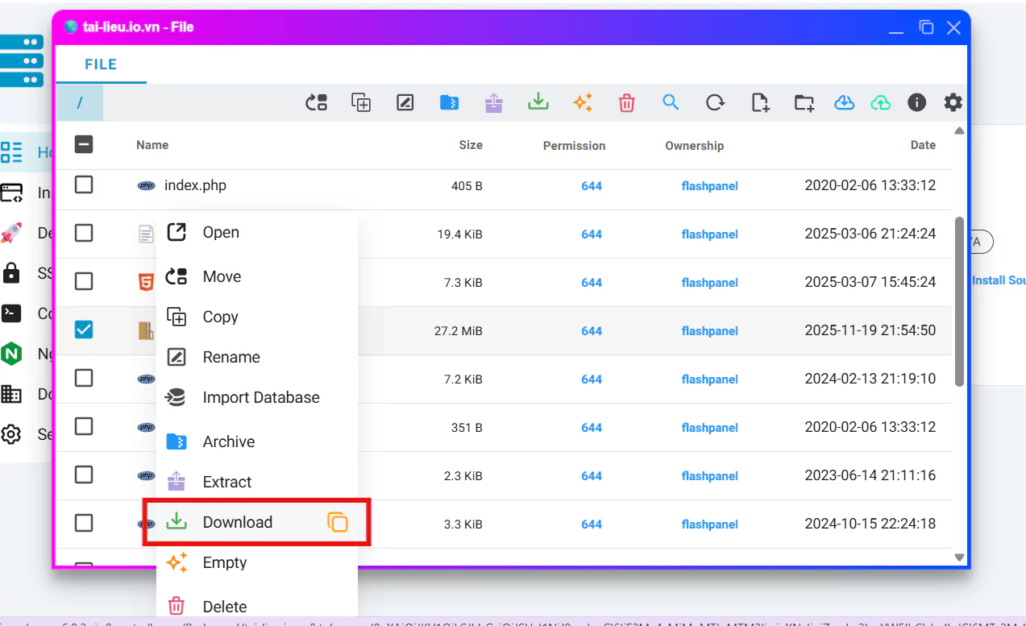
Task: Click the red trash icon in the toolbar
Action: pyautogui.click(x=626, y=102)
